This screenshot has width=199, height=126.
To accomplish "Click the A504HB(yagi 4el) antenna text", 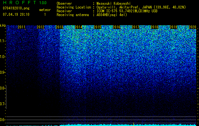I will pyautogui.click(x=112, y=15).
